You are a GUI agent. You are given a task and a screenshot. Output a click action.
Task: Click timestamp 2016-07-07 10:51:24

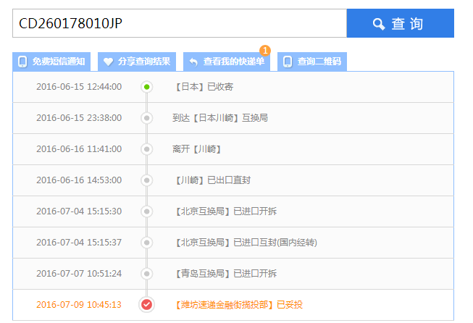[79, 274]
